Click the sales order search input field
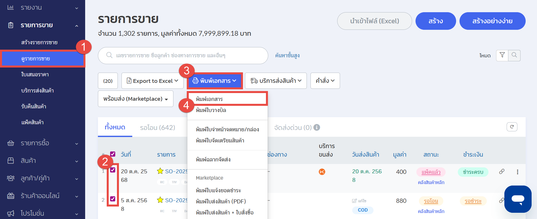This screenshot has width=537, height=219. click(187, 56)
